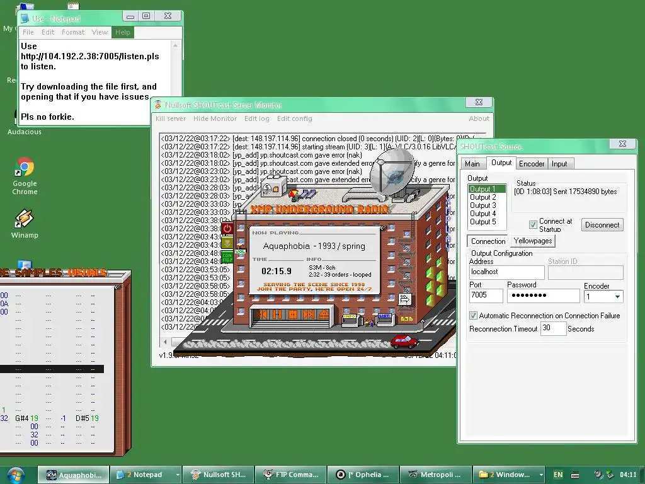Click the 02:15.9 time display in XMPlay
Screen dimensions: 645x484
point(277,271)
